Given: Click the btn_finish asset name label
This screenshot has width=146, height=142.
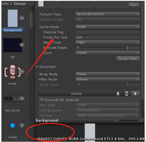Looking at the screenshot, I should (x=12, y=111).
